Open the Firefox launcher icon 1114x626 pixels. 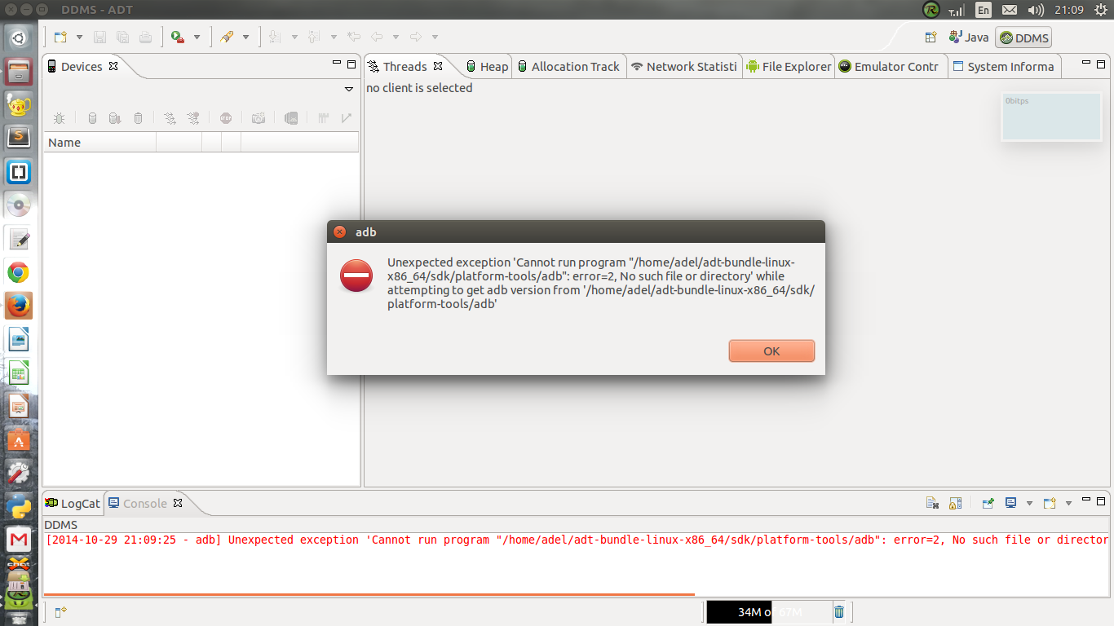click(19, 306)
